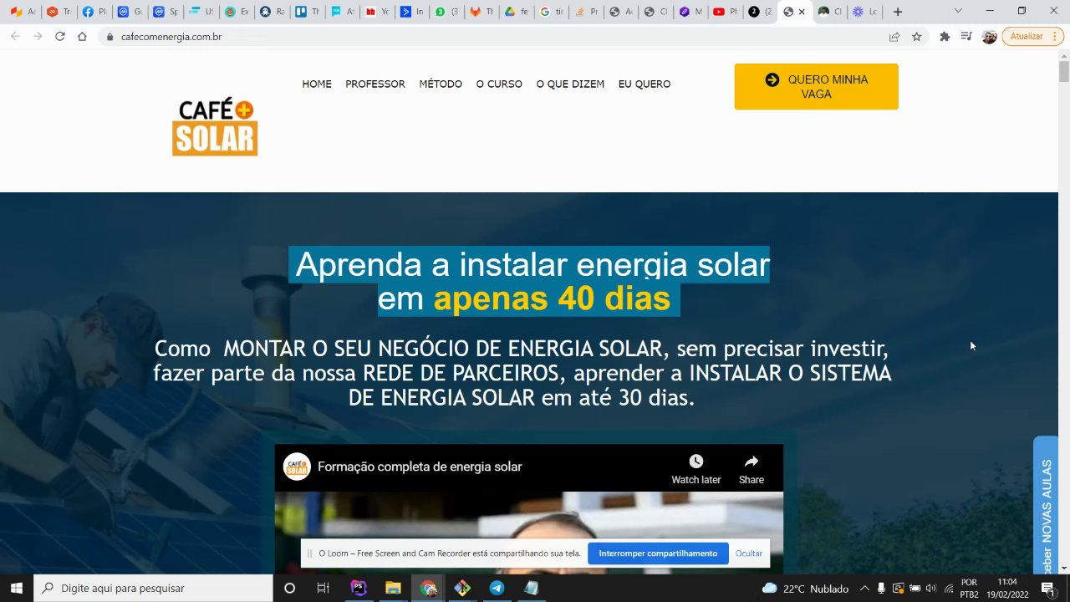Image resolution: width=1070 pixels, height=602 pixels.
Task: Open Cortana circle icon on taskbar
Action: click(x=289, y=588)
